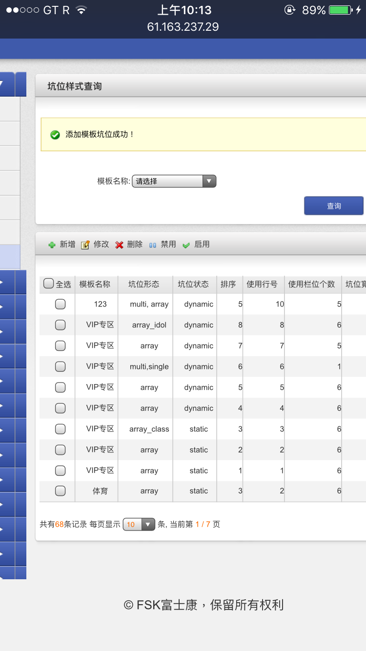Open the 模板名称 请选择 dropdown
Image resolution: width=366 pixels, height=651 pixels.
tap(174, 181)
